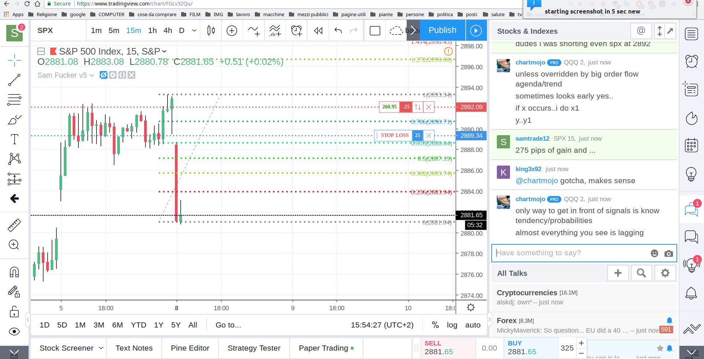Hide all drawing tools with eye icon
The height and width of the screenshot is (359, 704).
tap(14, 332)
